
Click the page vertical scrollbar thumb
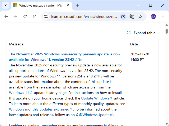(x=167, y=31)
